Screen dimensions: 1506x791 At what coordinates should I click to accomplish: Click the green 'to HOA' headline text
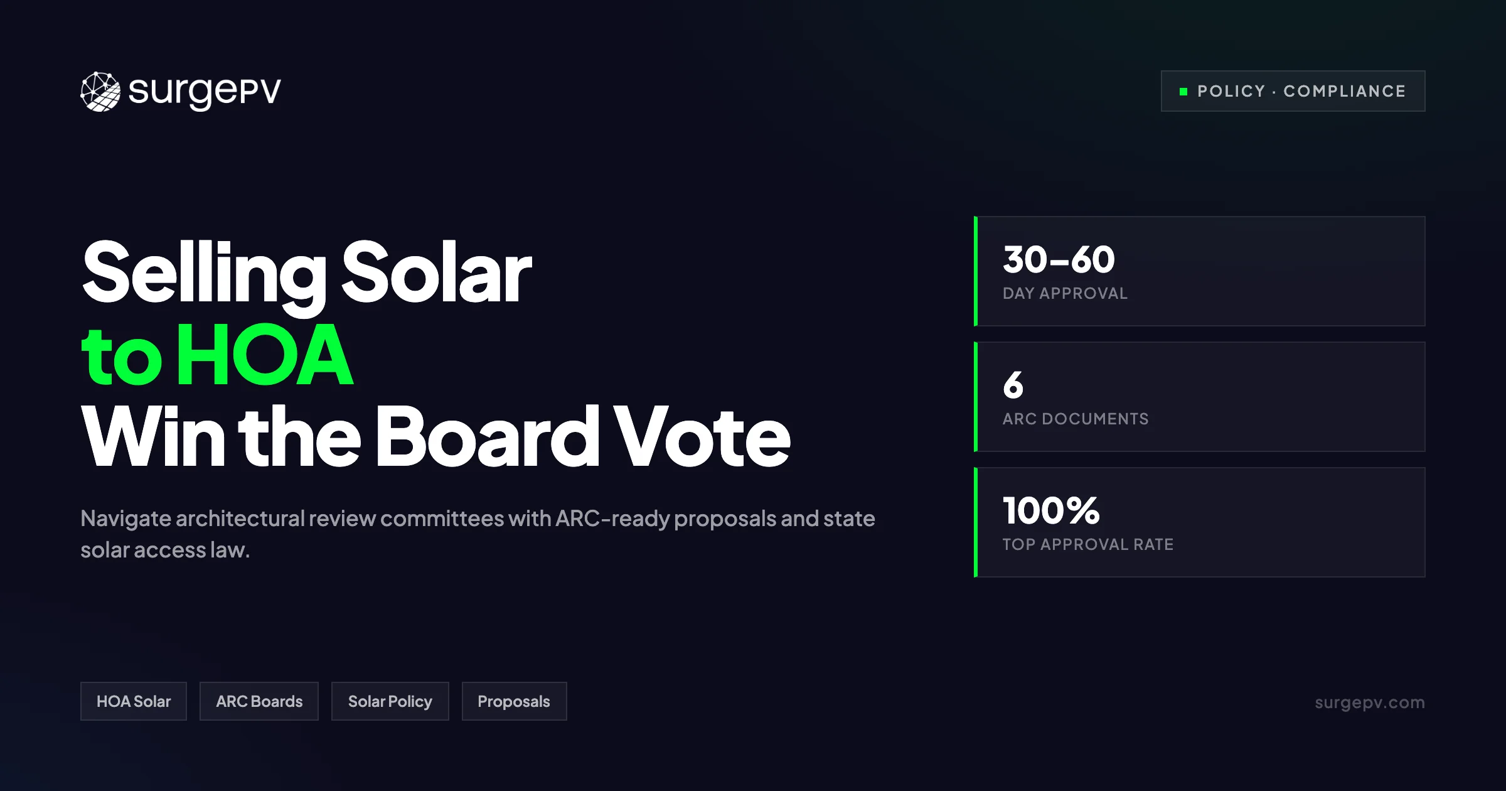(x=217, y=355)
